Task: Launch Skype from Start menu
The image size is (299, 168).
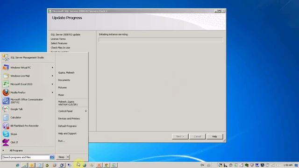Action: pyautogui.click(x=28, y=134)
